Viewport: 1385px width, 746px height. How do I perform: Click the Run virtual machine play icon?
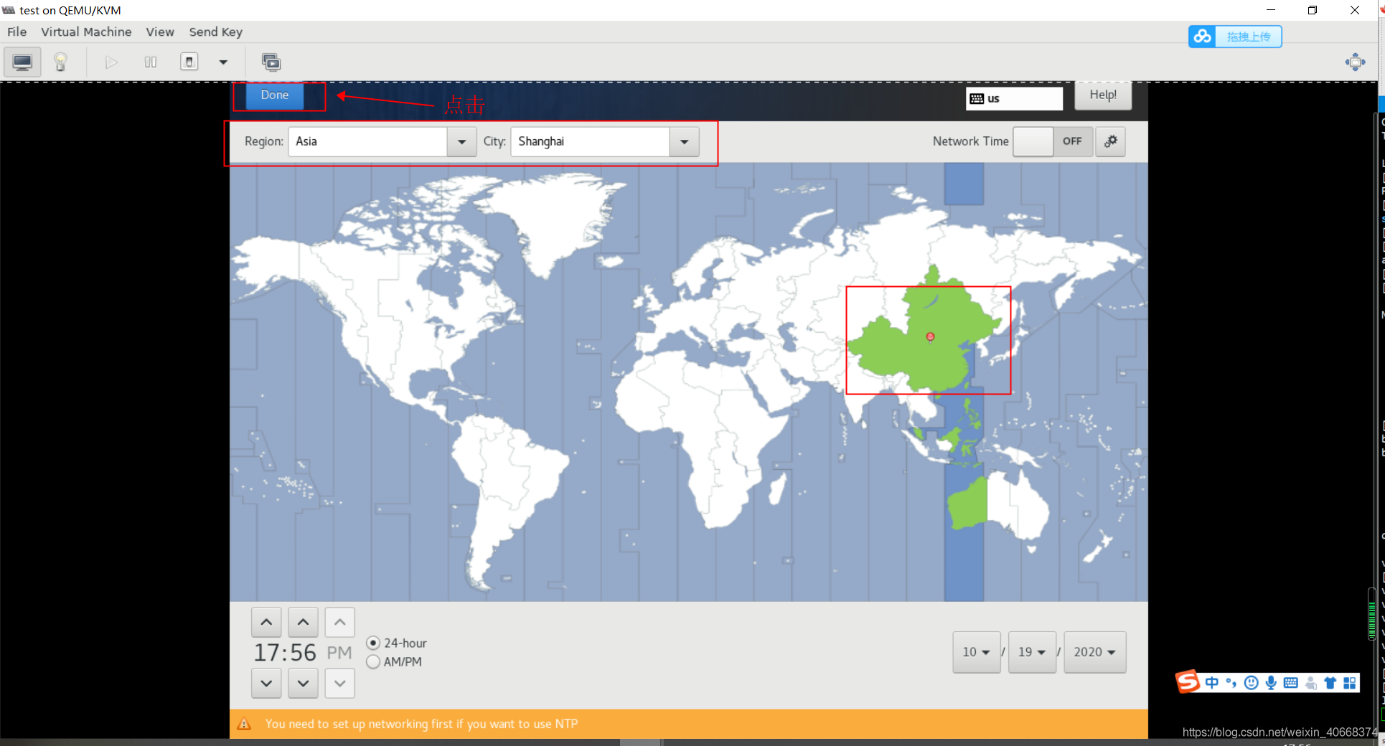(x=111, y=62)
